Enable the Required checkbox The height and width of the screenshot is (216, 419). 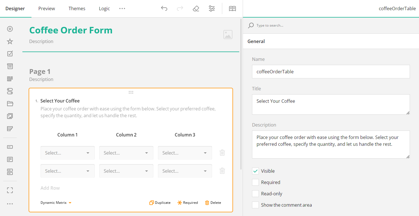255,182
